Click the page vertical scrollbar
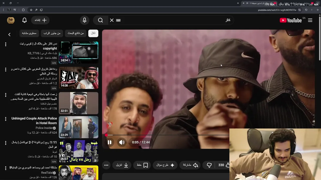The width and height of the screenshot is (321, 180). tap(320, 37)
